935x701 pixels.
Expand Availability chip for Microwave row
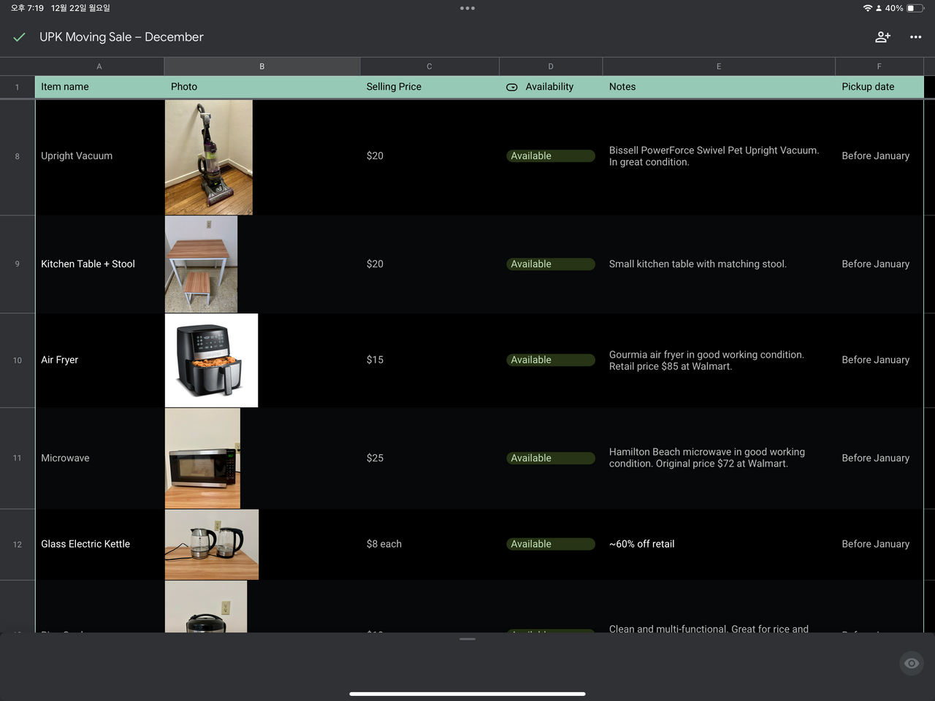[550, 459]
